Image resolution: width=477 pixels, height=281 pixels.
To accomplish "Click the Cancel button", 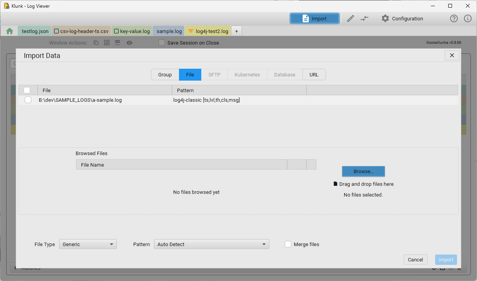I will click(x=416, y=260).
